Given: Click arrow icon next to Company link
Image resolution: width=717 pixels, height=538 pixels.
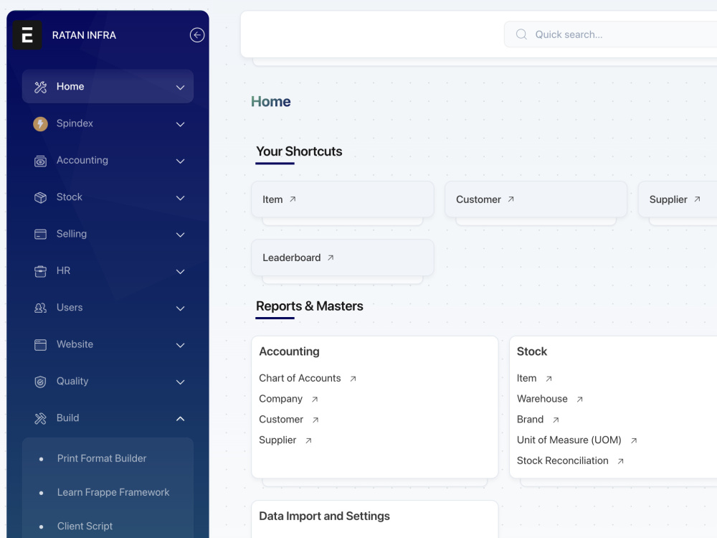Looking at the screenshot, I should (x=315, y=400).
